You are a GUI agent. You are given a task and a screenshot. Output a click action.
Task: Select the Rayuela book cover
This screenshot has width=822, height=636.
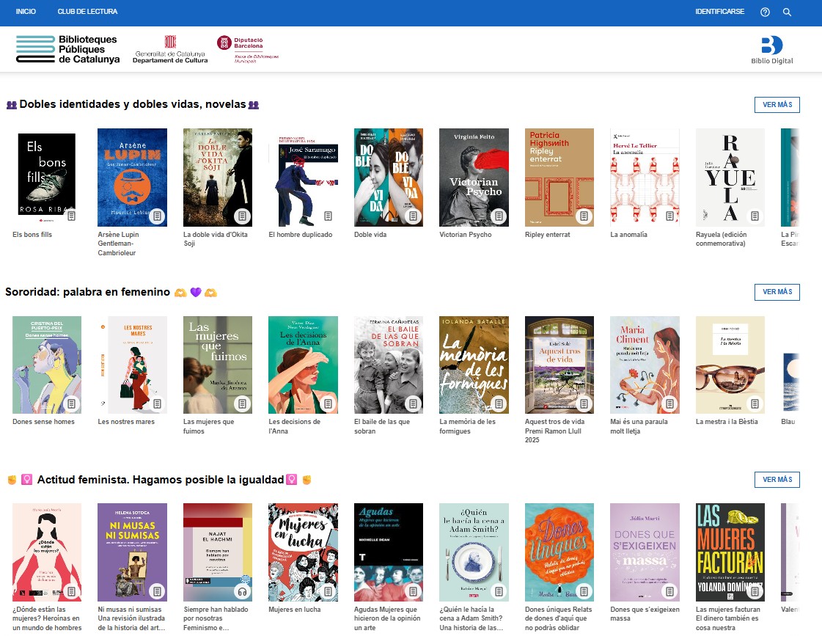(x=730, y=177)
